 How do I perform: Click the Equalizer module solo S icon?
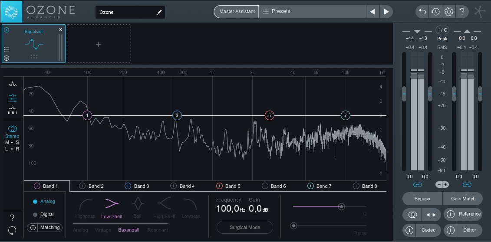point(7,58)
